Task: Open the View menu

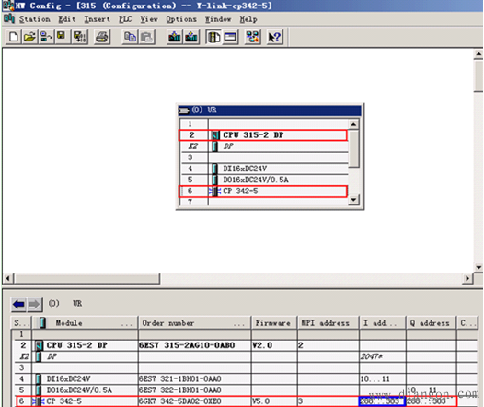Action: [149, 19]
